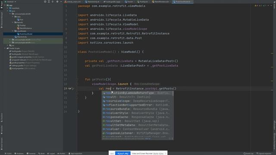The image size is (276, 155).
Task: Open the App Inspection tool window
Action: pos(75,154)
